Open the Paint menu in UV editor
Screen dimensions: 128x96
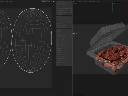coord(7,1)
